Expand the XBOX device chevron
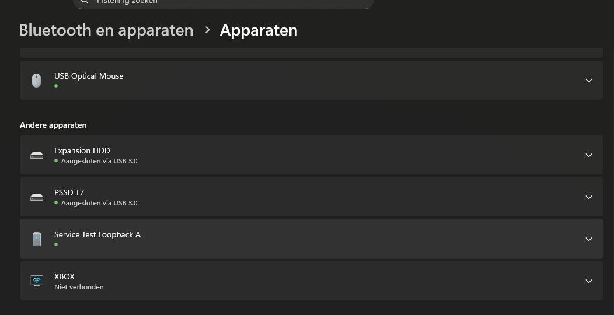 (588, 281)
